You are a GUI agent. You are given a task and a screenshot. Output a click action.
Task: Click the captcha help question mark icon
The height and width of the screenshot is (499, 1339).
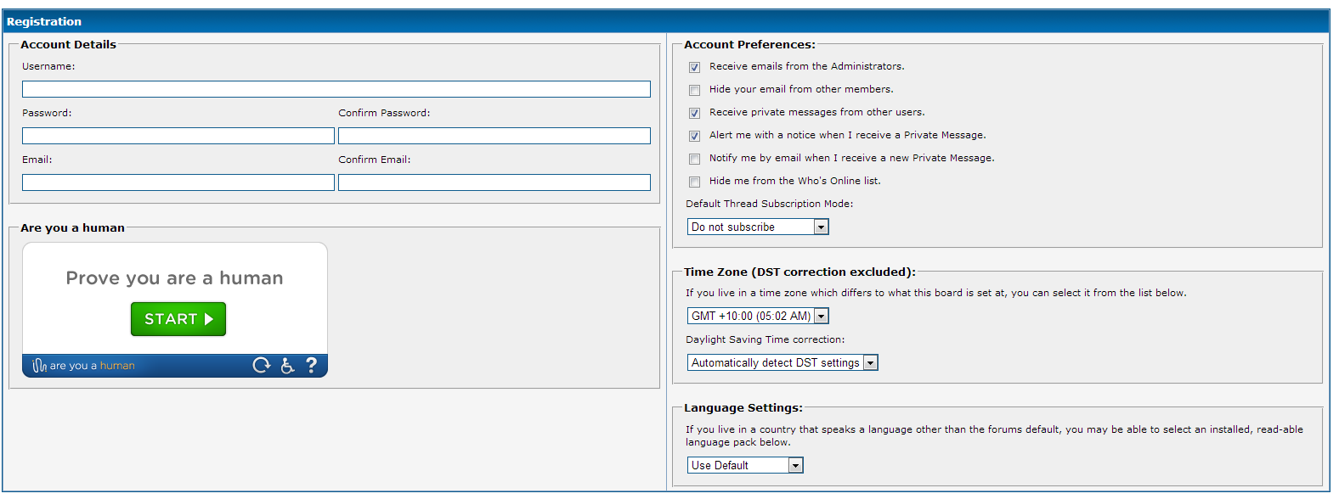click(312, 365)
